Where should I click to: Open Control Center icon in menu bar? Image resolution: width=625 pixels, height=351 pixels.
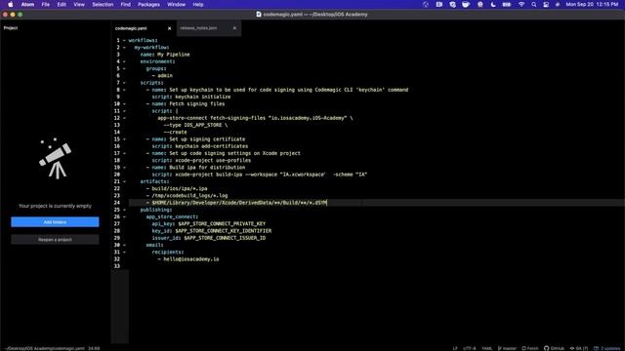[546, 4]
